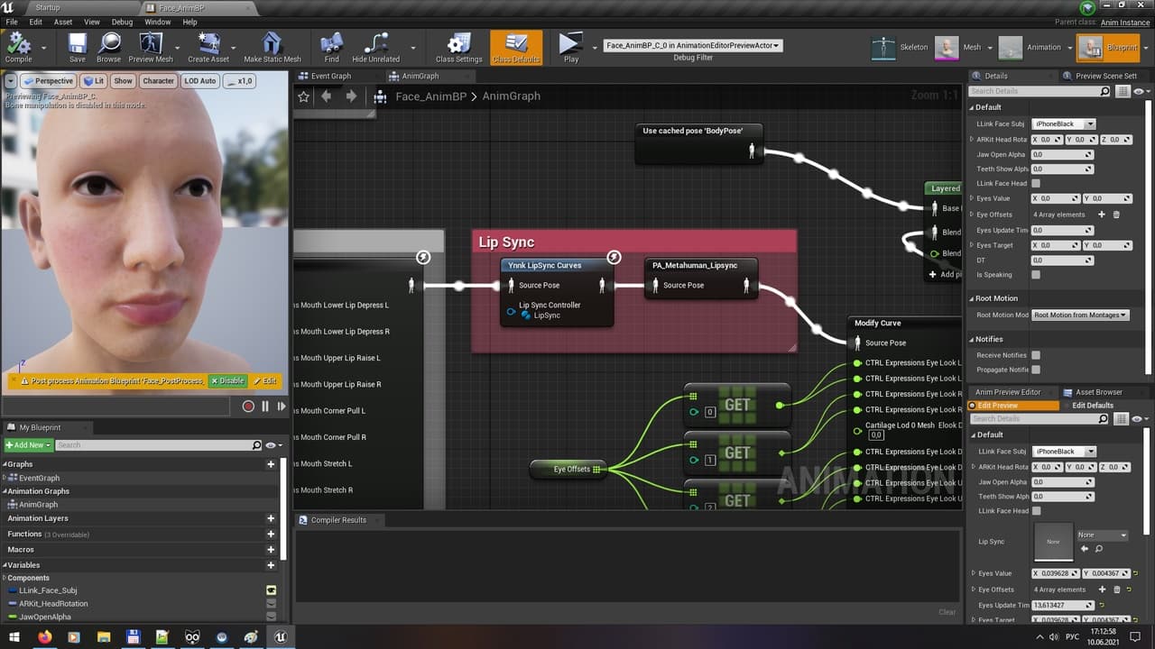Open the Windows Start menu
This screenshot has height=649, width=1155.
(14, 637)
